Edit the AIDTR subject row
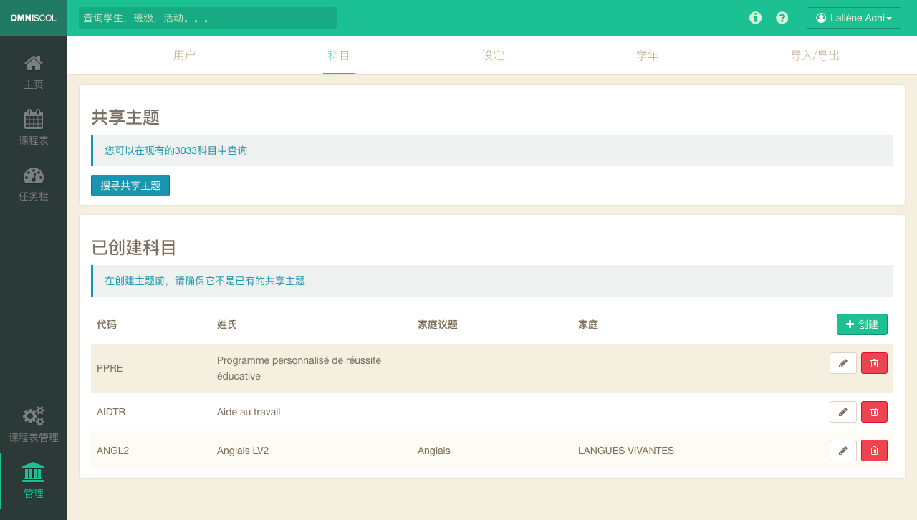 coord(842,412)
